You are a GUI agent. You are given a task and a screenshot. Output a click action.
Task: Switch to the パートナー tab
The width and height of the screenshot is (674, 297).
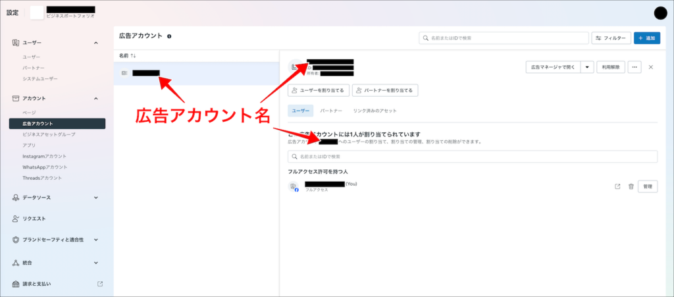(x=331, y=111)
